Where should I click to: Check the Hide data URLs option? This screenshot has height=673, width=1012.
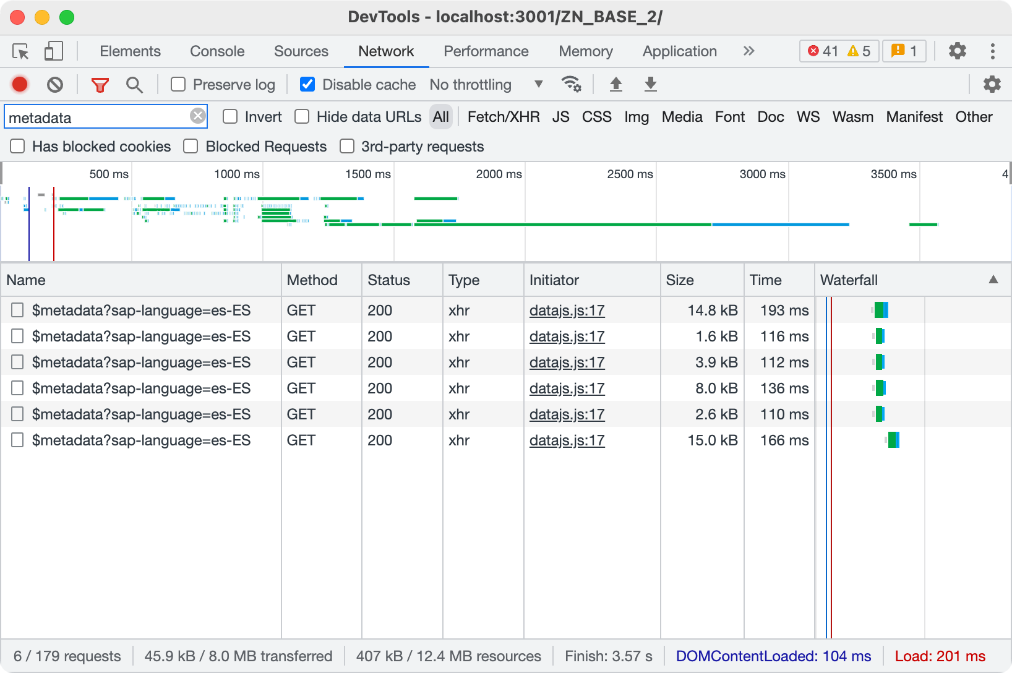[x=302, y=117]
